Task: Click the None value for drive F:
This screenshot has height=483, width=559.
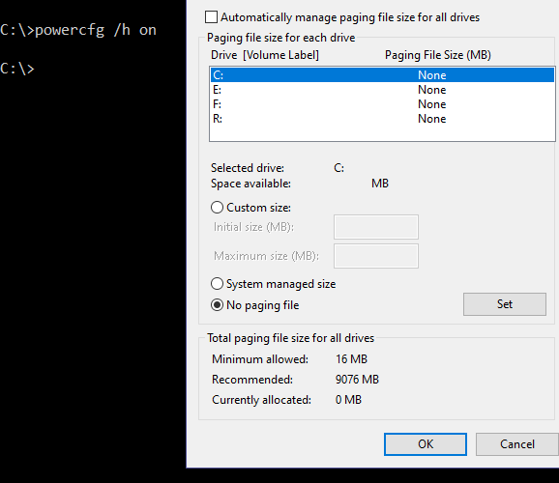Action: [x=431, y=104]
